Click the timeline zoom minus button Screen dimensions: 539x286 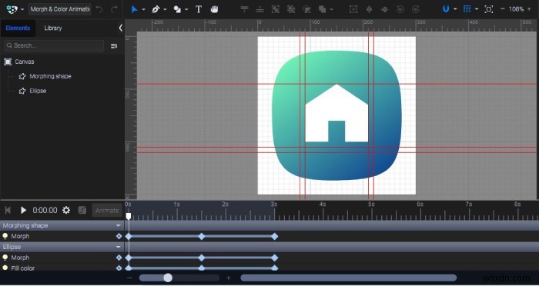(x=129, y=278)
